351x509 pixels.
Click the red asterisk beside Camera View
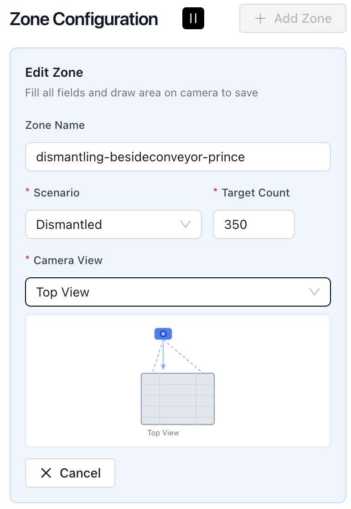[x=27, y=260]
